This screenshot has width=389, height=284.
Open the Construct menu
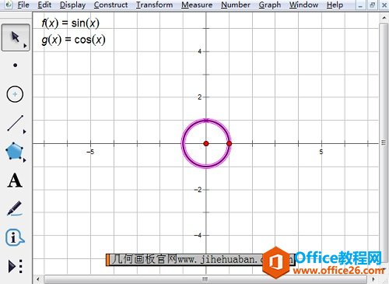[110, 5]
